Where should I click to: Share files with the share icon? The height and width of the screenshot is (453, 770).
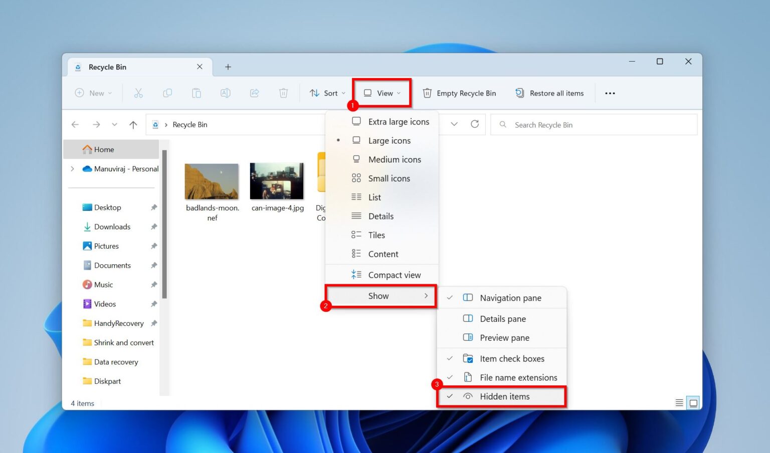[254, 93]
